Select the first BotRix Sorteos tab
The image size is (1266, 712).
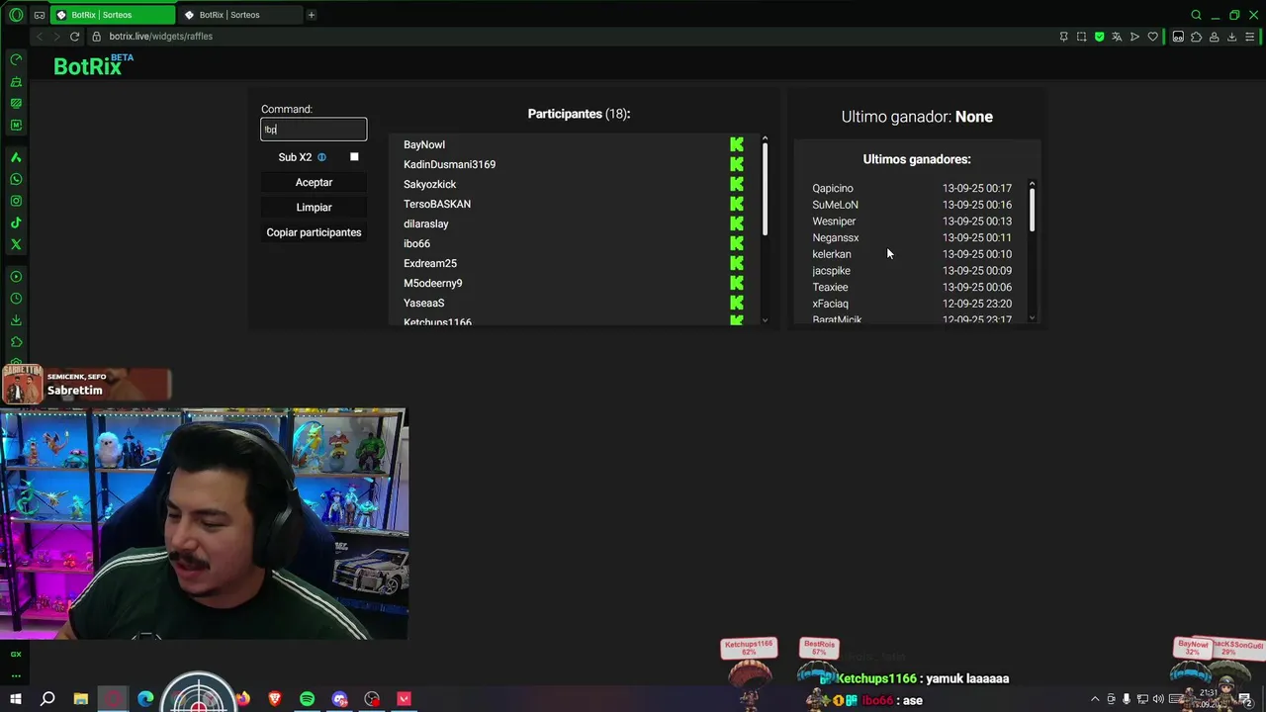111,15
